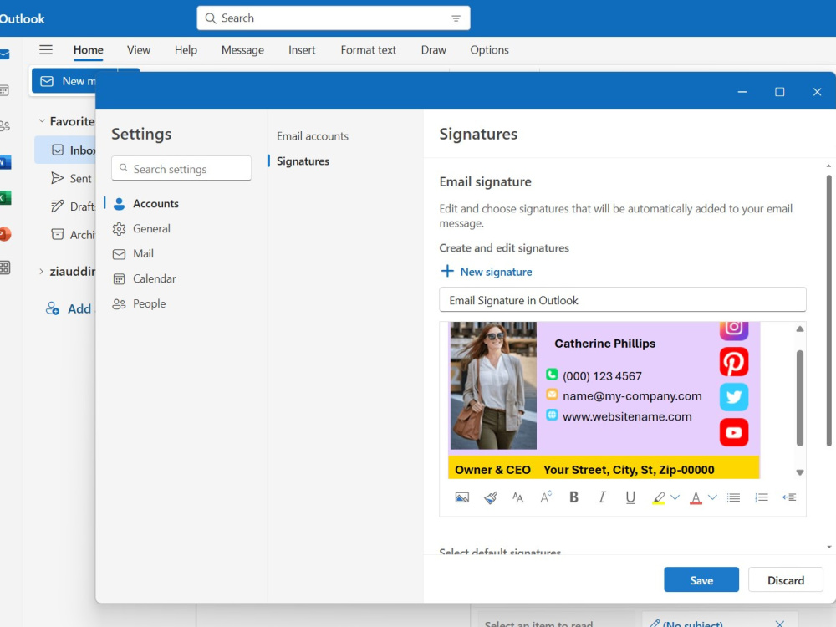This screenshot has height=627, width=836.
Task: Click the Search settings field
Action: (181, 169)
